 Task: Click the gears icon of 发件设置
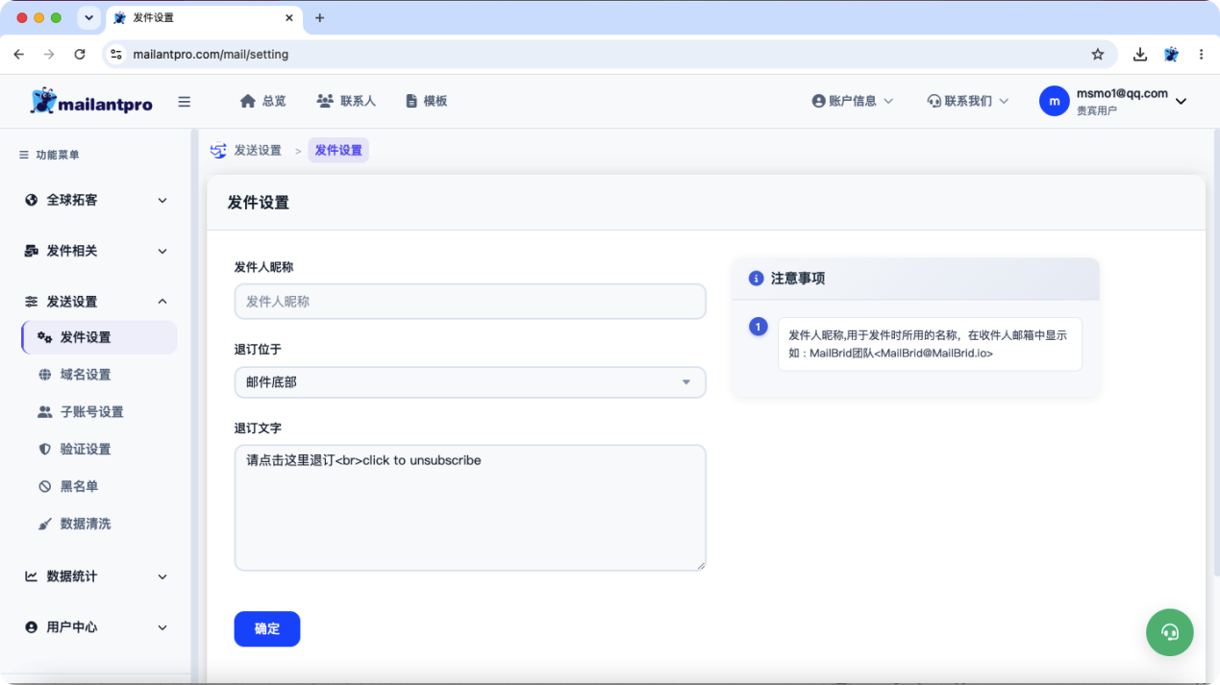click(44, 337)
